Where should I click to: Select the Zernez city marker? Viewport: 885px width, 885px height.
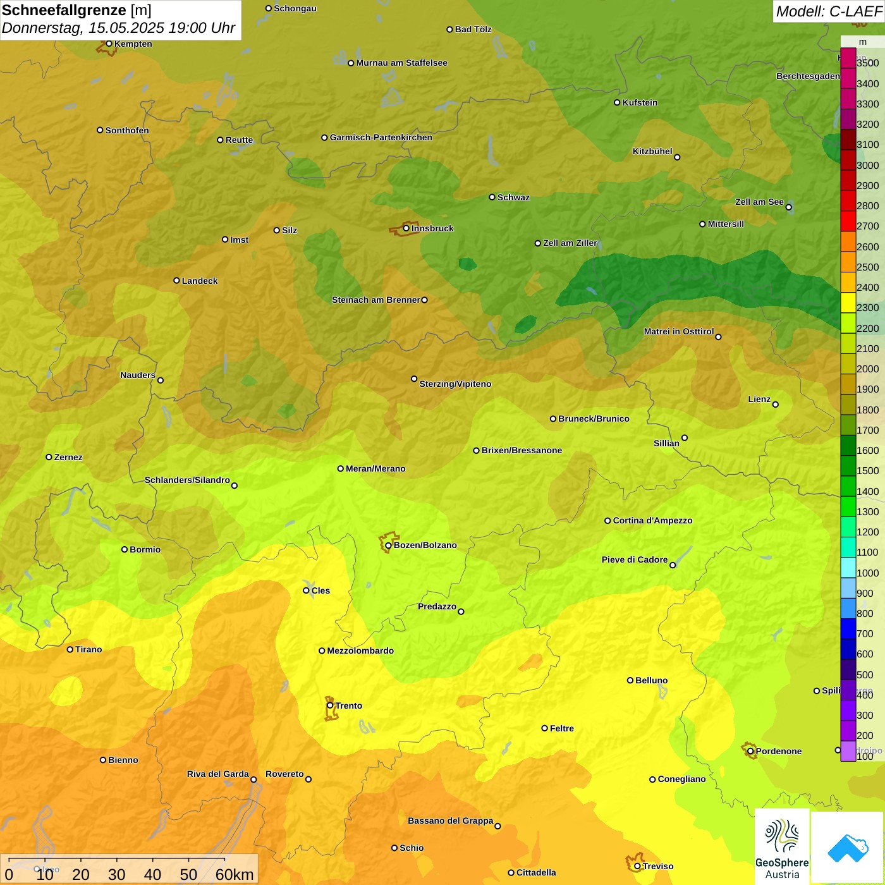click(49, 457)
